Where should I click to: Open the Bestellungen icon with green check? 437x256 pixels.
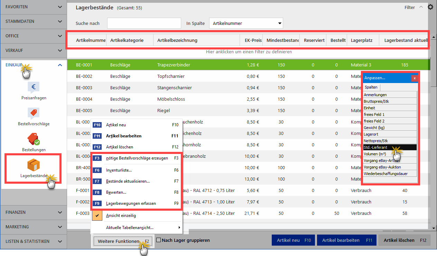point(34,139)
